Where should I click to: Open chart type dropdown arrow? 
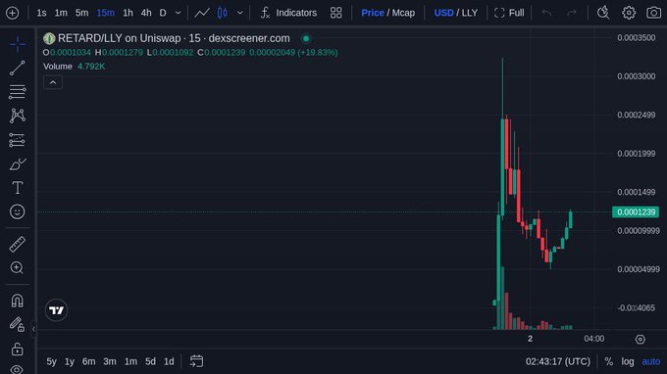[240, 13]
